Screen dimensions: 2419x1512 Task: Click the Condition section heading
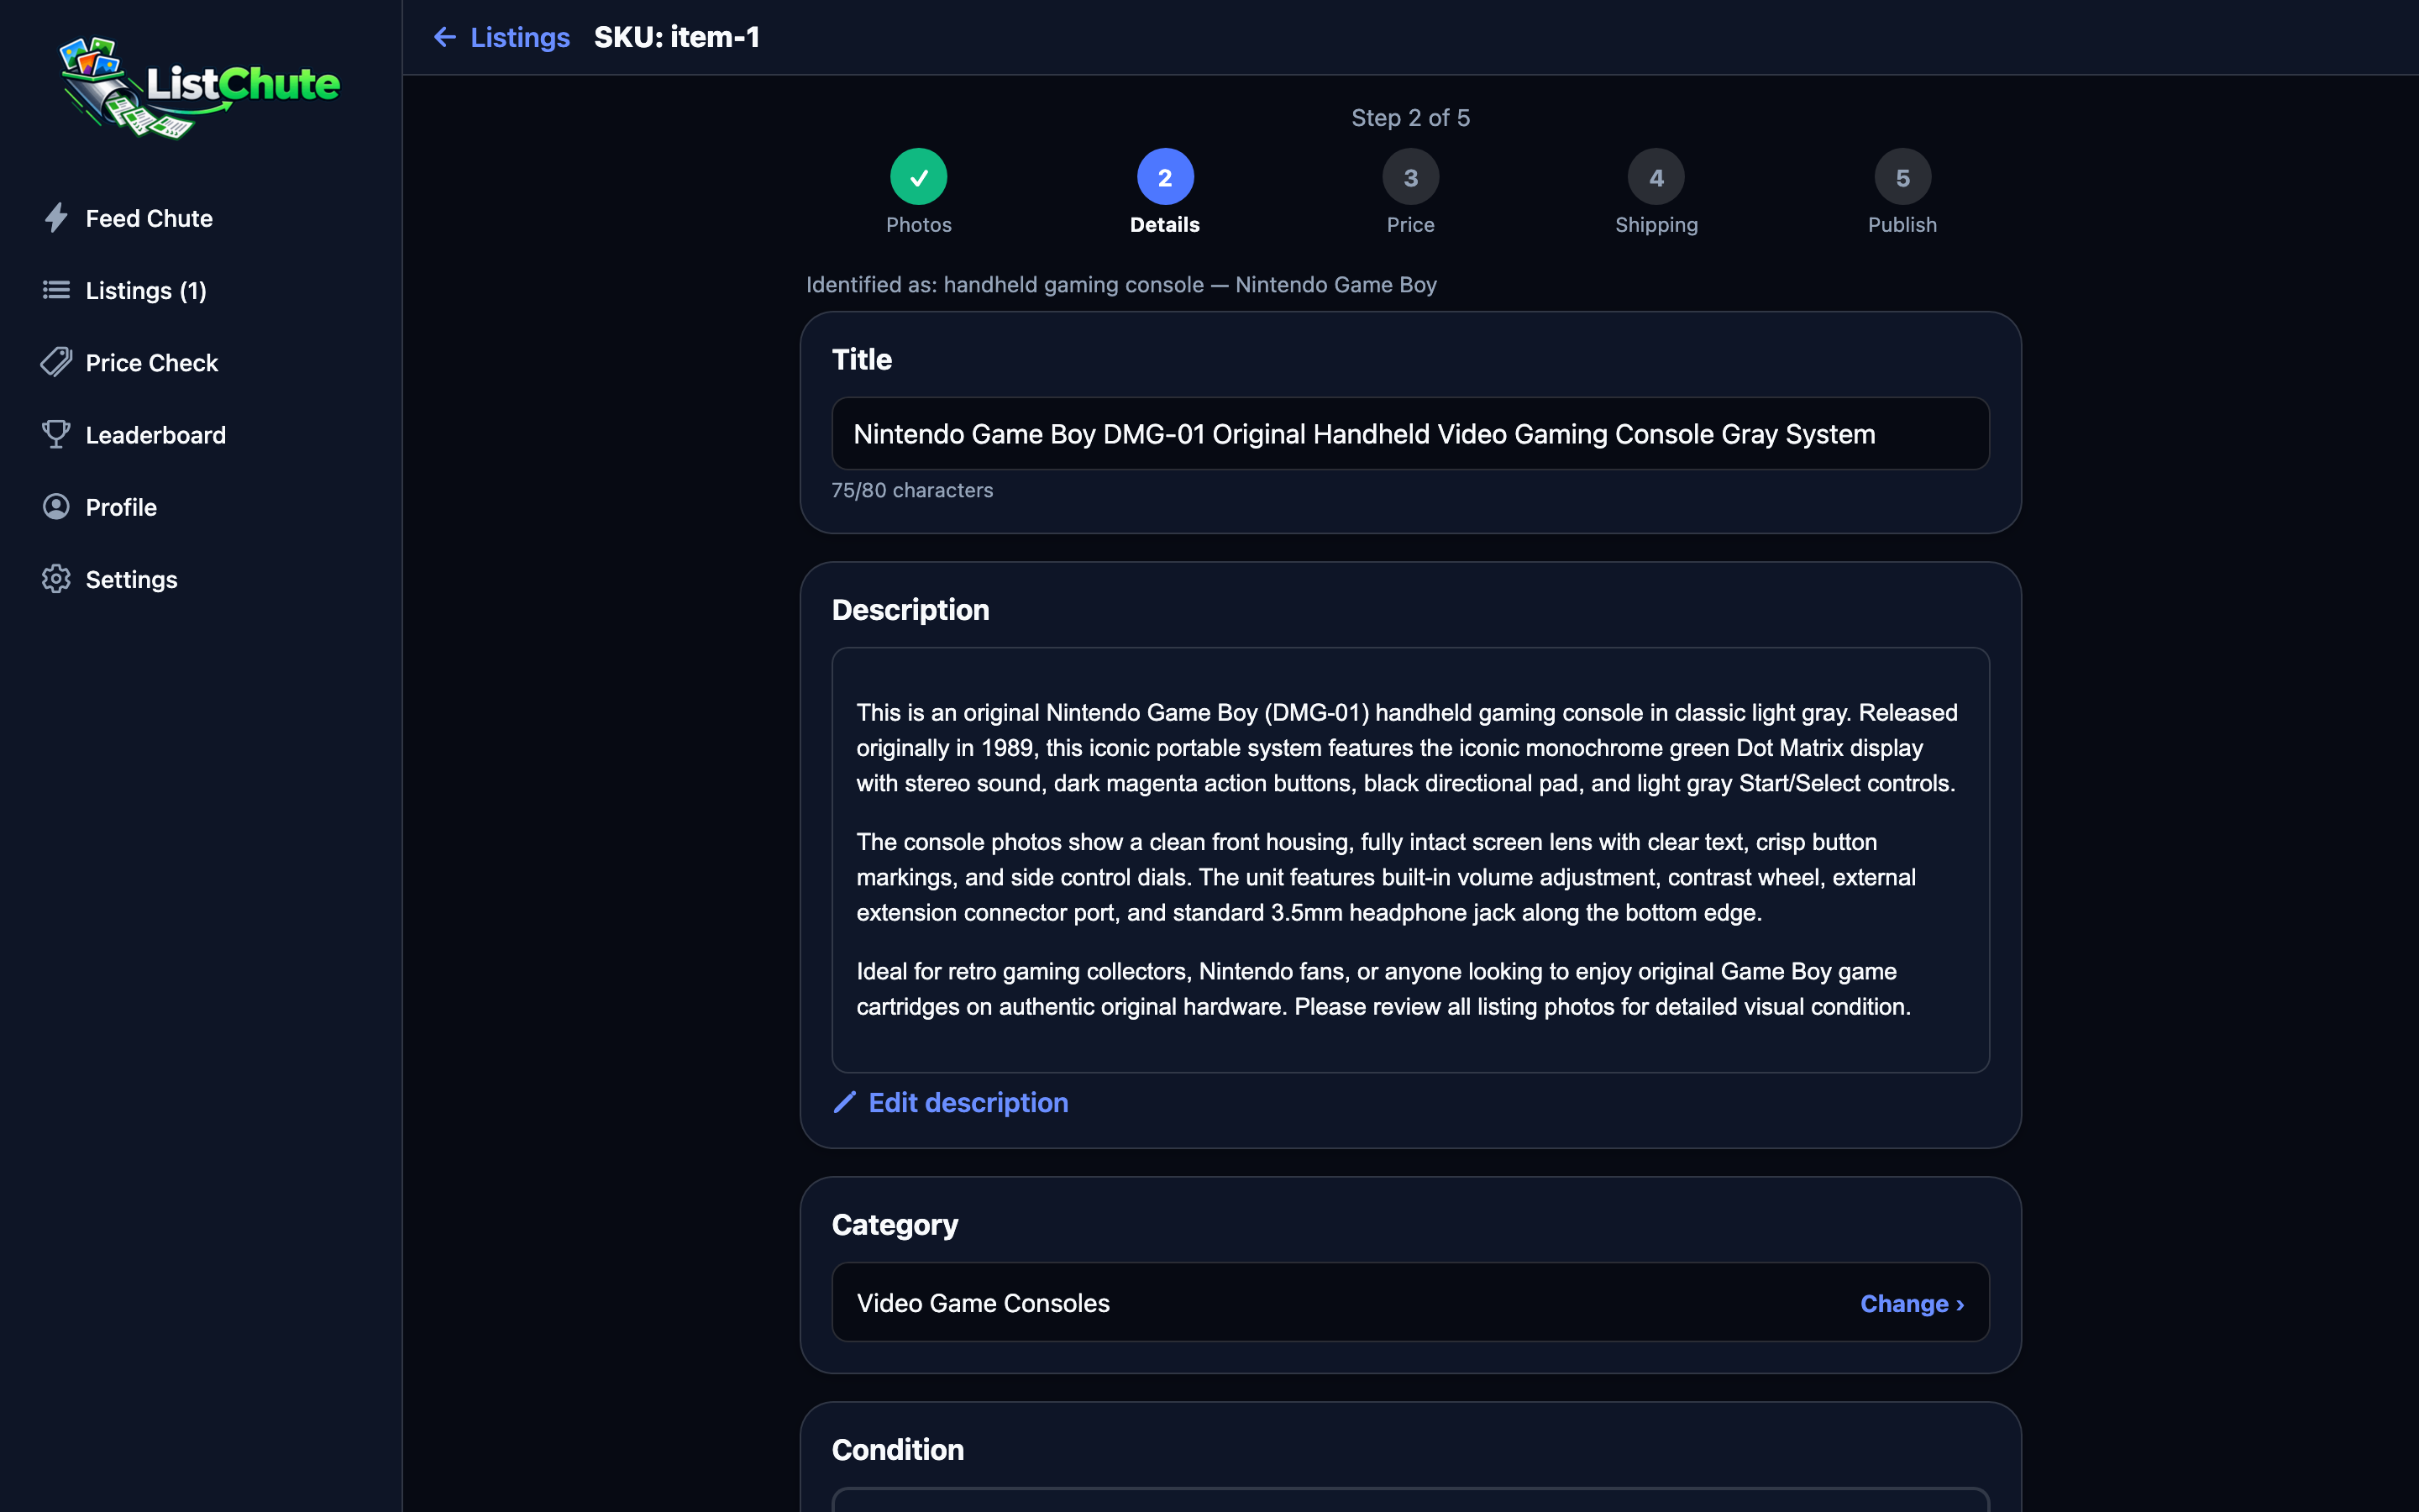click(x=898, y=1449)
